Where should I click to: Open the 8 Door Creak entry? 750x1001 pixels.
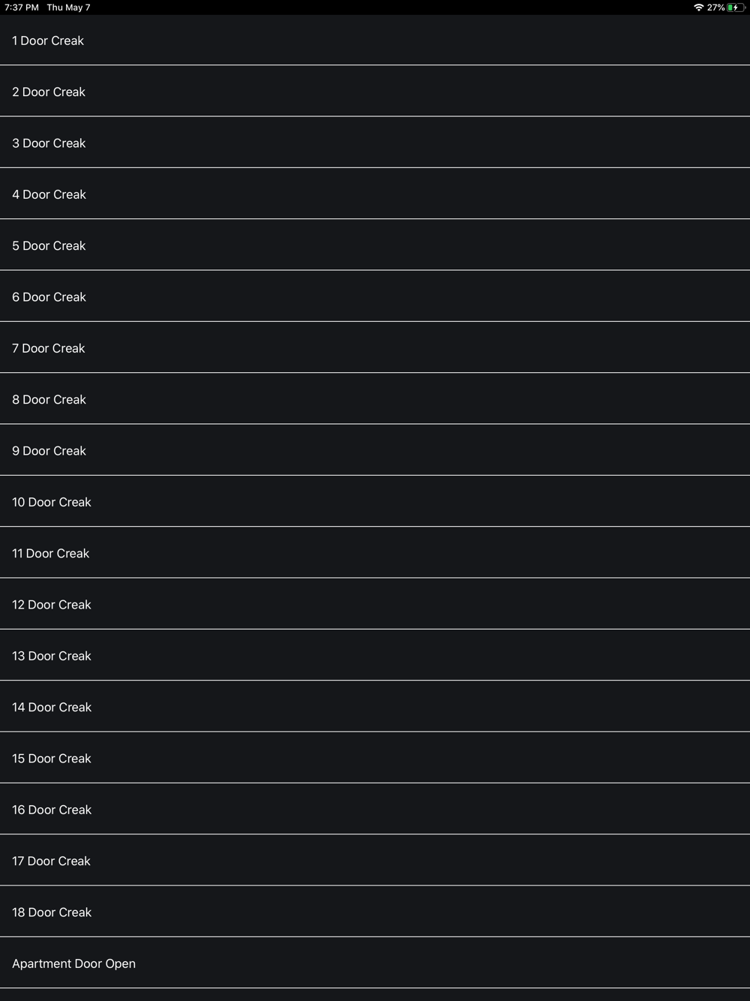tap(49, 399)
